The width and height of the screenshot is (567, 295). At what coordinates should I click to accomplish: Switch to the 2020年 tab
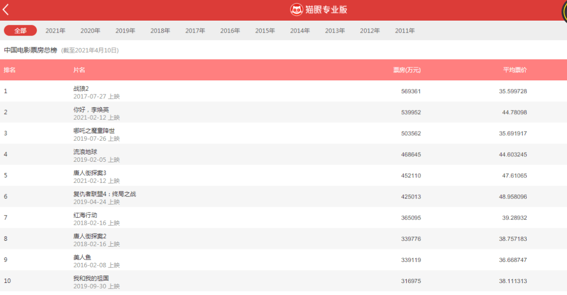coord(90,31)
